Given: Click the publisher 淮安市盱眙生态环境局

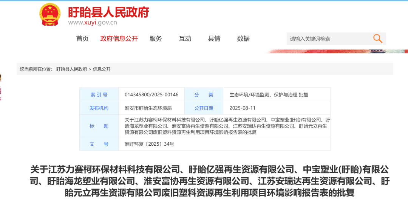Looking at the screenshot, I should point(148,108).
